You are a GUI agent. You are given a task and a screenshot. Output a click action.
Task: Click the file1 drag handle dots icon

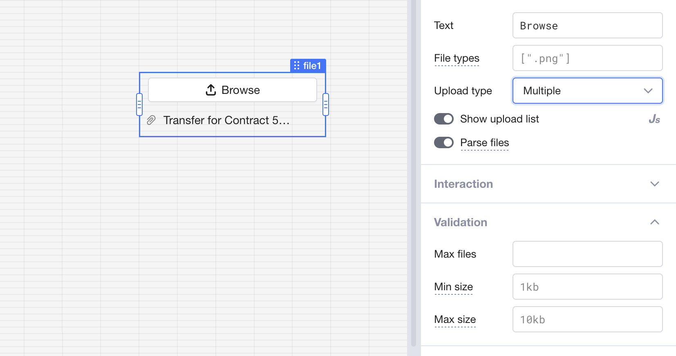[297, 66]
